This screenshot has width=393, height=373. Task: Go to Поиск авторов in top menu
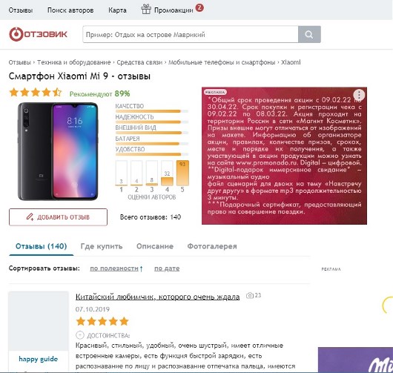tap(70, 10)
